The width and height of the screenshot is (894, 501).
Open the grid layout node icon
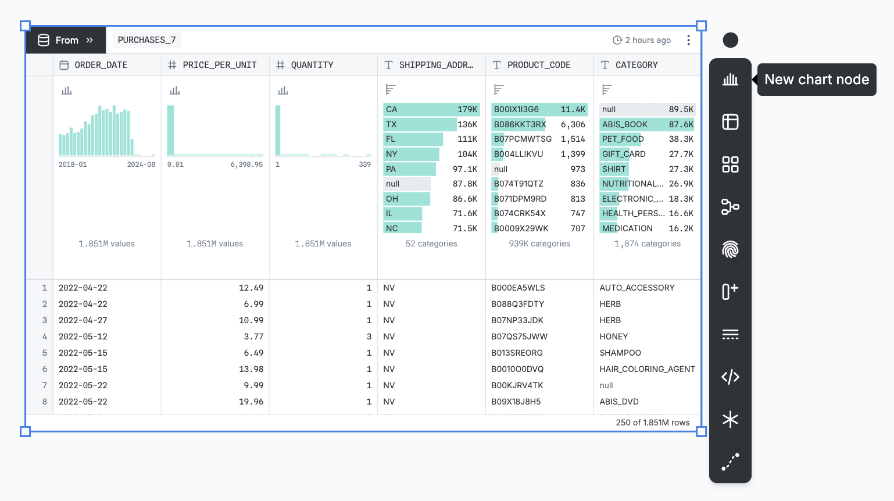(730, 164)
